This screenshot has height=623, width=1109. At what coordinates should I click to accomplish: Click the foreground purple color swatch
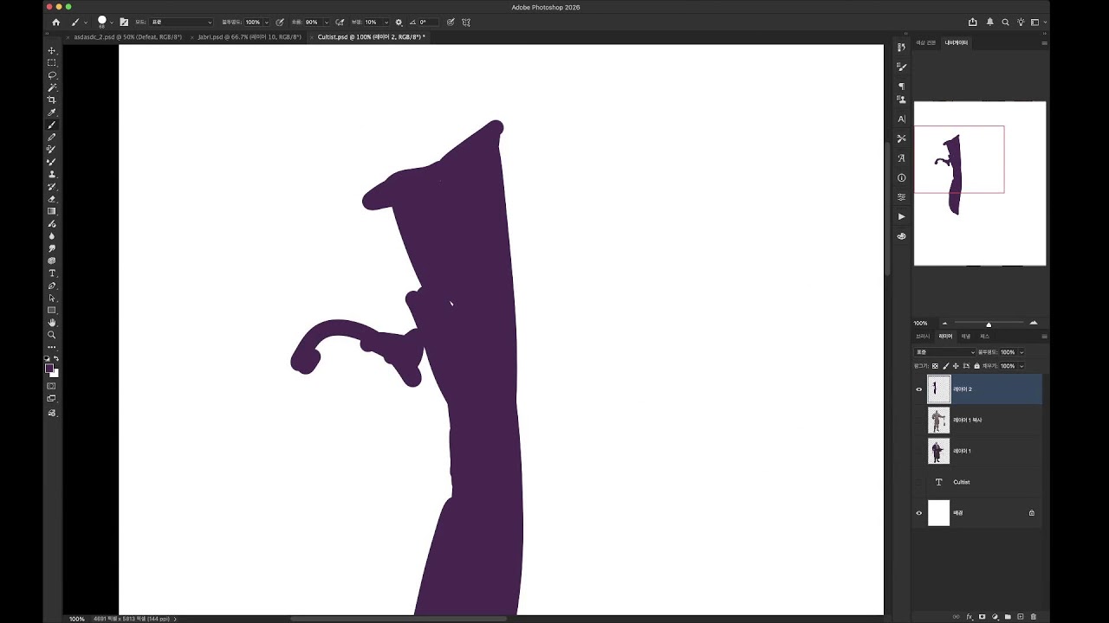tap(49, 368)
